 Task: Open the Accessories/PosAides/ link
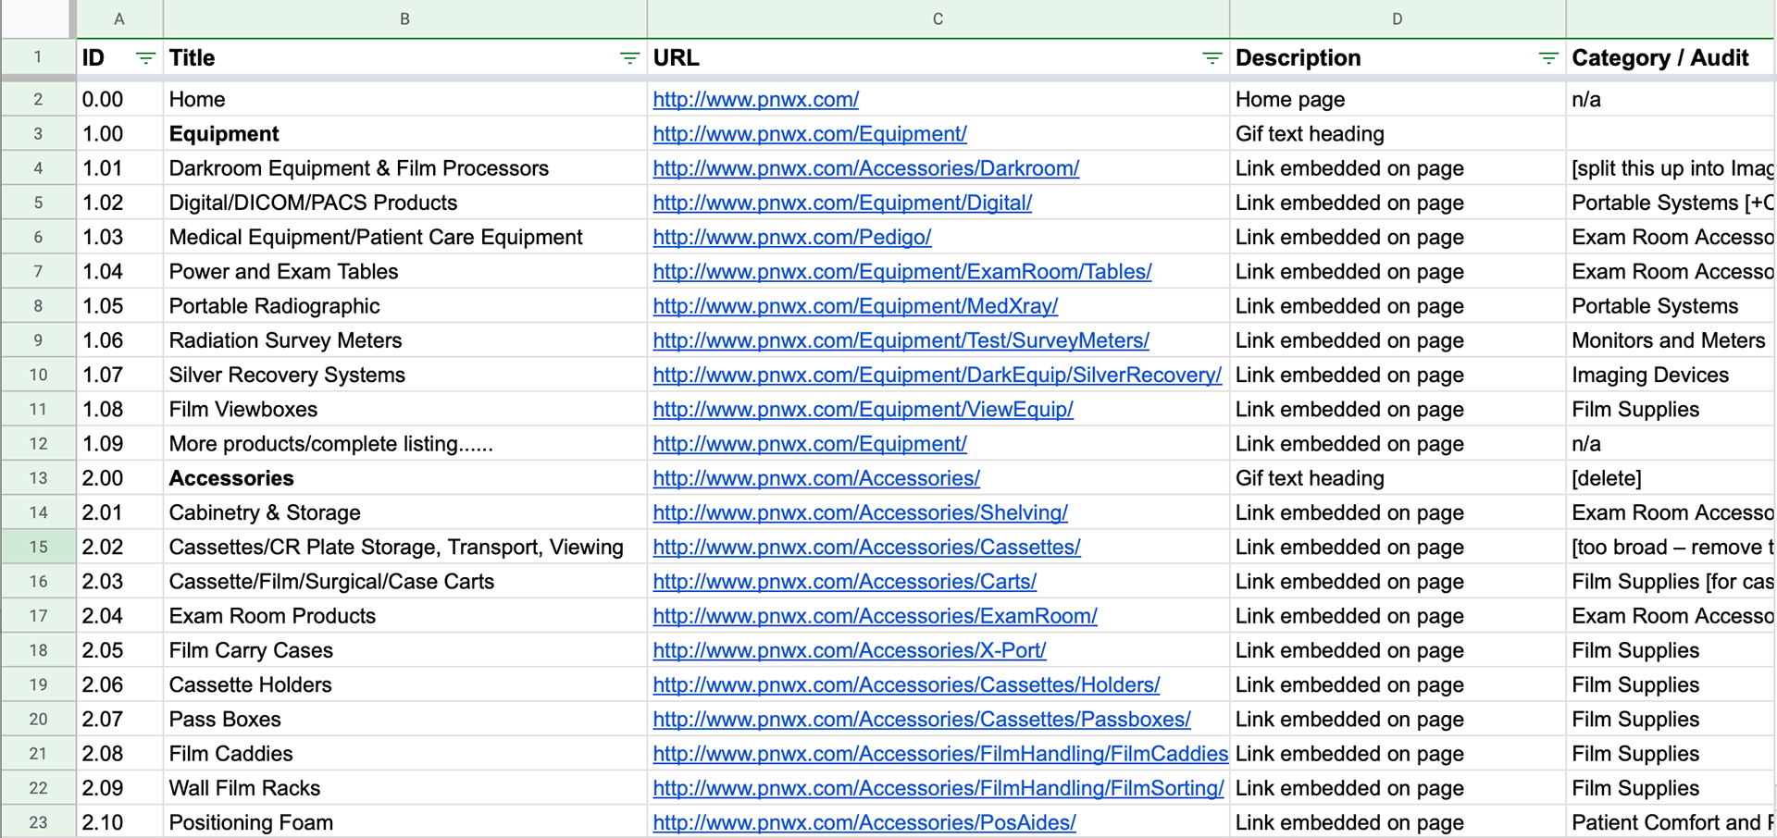(864, 822)
